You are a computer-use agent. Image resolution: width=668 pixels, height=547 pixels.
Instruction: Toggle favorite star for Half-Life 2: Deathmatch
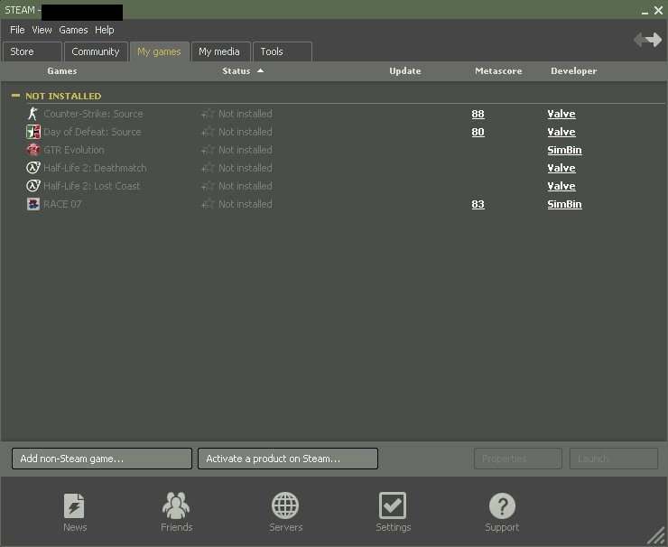pyautogui.click(x=209, y=168)
